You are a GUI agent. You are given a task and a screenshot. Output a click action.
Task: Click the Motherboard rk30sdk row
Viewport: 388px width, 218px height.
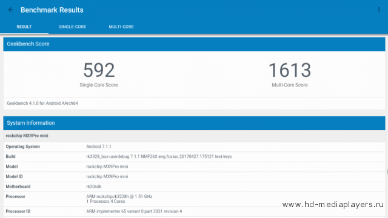[194, 187]
